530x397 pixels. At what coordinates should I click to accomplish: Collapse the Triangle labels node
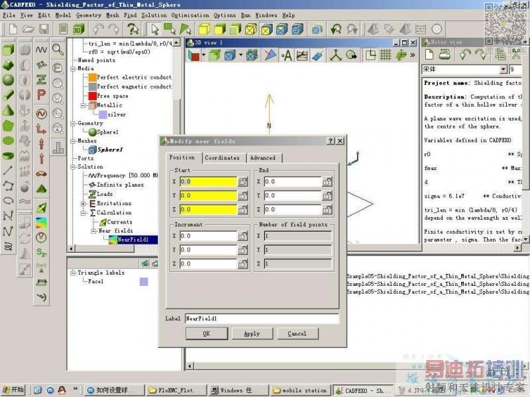point(73,273)
